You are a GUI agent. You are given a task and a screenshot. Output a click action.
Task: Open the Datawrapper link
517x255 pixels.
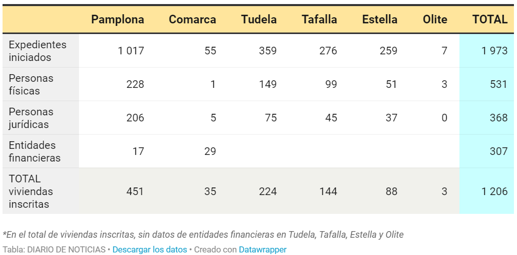263,249
